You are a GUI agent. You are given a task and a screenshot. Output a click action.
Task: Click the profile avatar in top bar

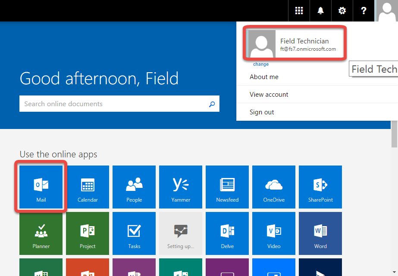click(x=387, y=11)
